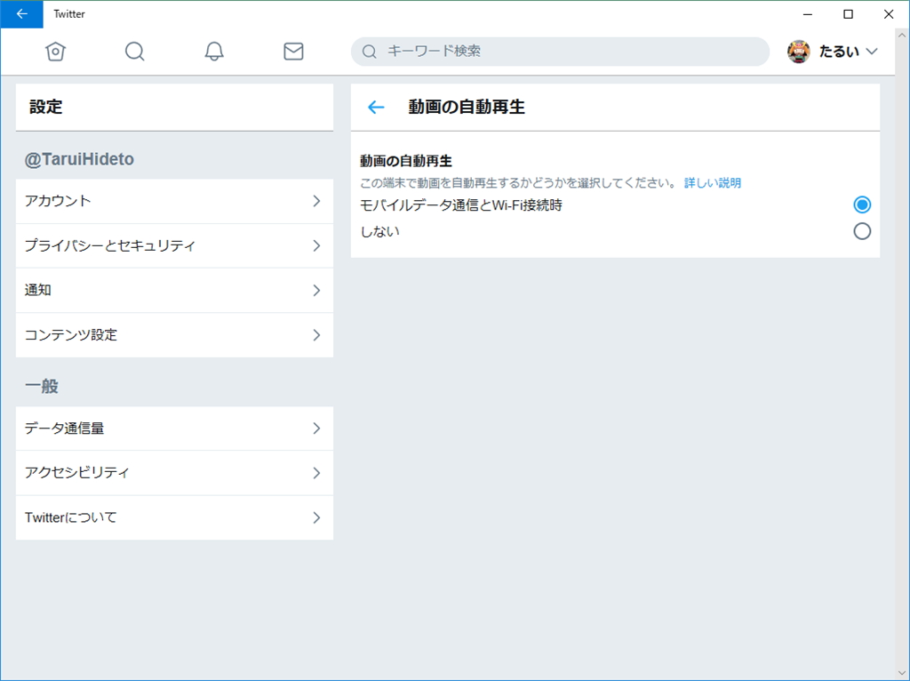The image size is (910, 681).
Task: Open データ通信量 settings entry
Action: pyautogui.click(x=174, y=428)
